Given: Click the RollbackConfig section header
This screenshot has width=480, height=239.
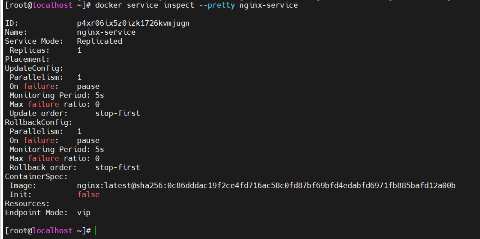Looking at the screenshot, I should pyautogui.click(x=38, y=122).
